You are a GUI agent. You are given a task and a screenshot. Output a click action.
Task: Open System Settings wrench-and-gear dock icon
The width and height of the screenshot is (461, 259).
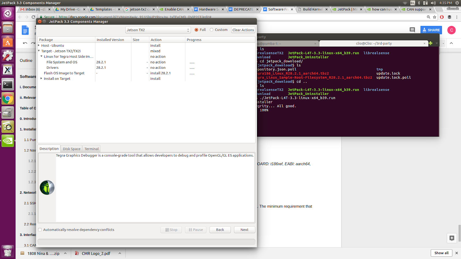pyautogui.click(x=8, y=56)
